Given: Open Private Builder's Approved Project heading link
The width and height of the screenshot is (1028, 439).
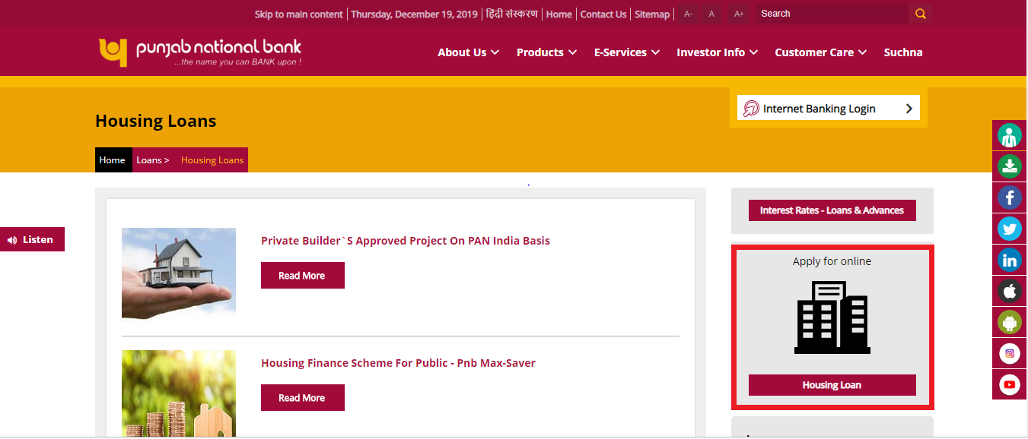Looking at the screenshot, I should (406, 241).
